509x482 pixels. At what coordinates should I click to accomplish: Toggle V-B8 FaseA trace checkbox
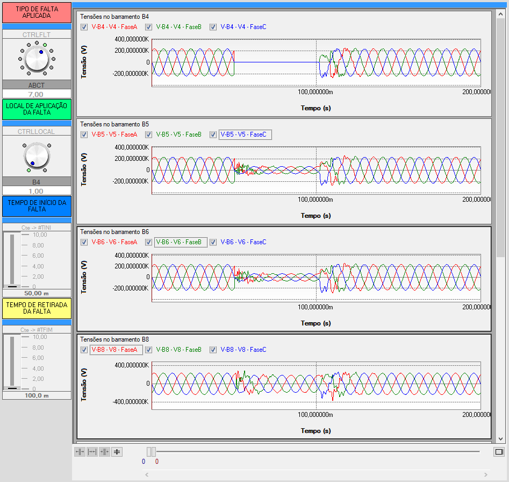click(x=84, y=350)
